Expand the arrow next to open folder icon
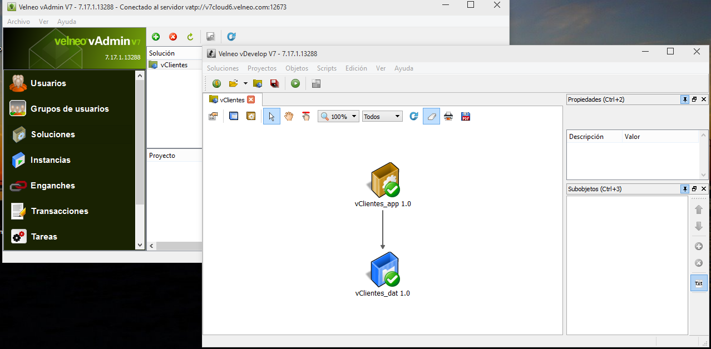 coord(245,83)
